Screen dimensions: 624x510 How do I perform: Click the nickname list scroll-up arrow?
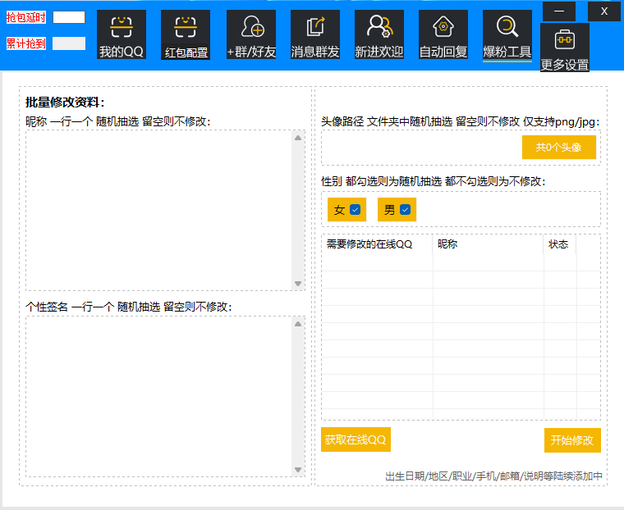pyautogui.click(x=298, y=137)
